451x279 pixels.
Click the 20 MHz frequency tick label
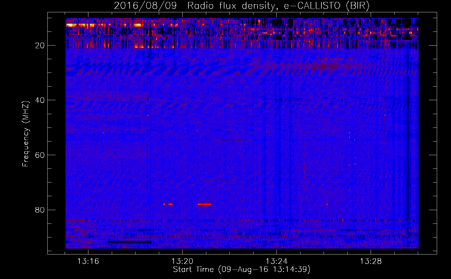pos(40,45)
